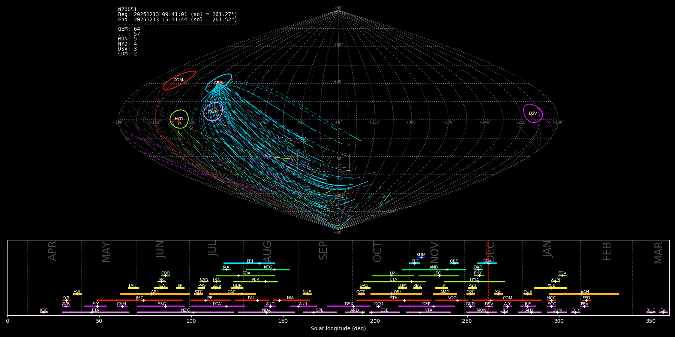
Task: Click the 'Solar longitude (deg)' axis label
Action: tap(338, 329)
